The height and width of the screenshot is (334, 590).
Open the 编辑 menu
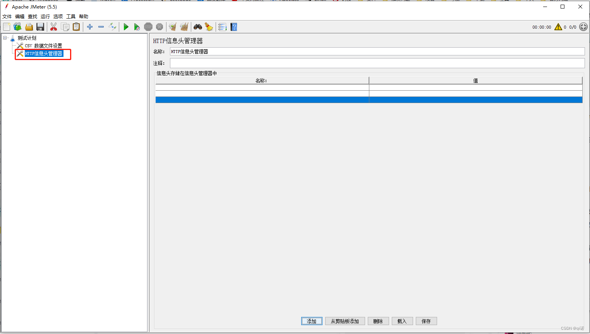20,17
